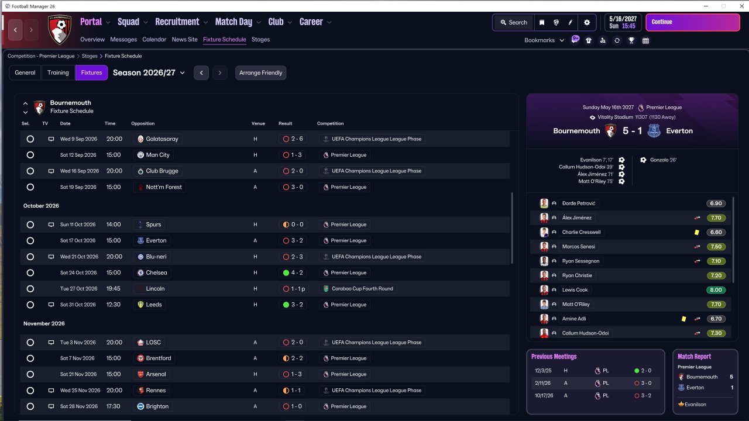Click the substitution icon for Álex Jiménez
The height and width of the screenshot is (421, 749).
(697, 218)
